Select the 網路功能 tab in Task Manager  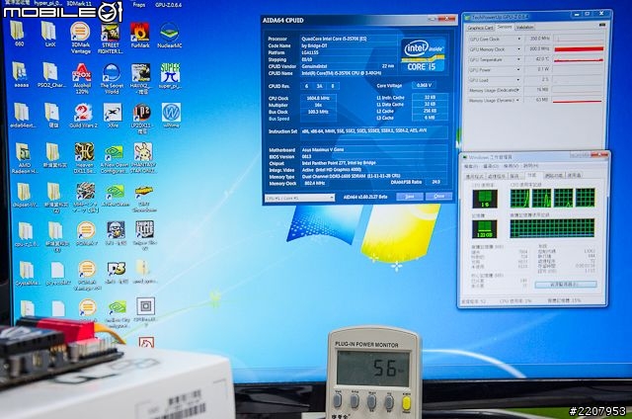pyautogui.click(x=554, y=176)
